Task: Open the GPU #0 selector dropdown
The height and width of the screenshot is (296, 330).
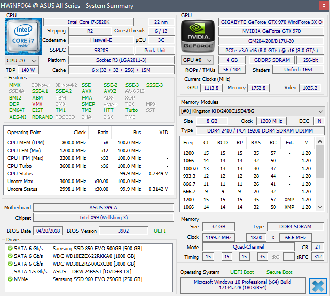Action: pos(197,60)
